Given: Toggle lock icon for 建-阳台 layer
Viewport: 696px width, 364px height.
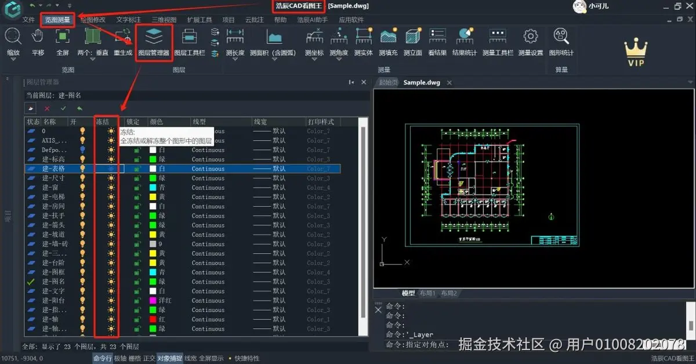Looking at the screenshot, I should click(137, 300).
